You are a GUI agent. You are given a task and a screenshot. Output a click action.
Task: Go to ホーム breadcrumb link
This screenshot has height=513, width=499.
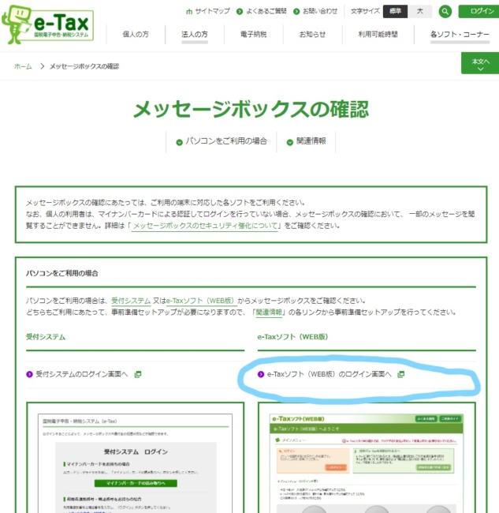pos(23,66)
